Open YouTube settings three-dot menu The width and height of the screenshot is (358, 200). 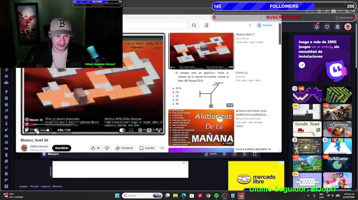click(250, 25)
